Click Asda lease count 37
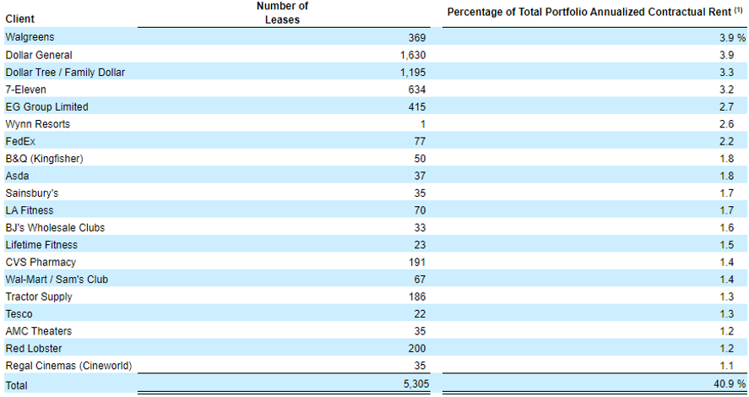 tap(420, 176)
